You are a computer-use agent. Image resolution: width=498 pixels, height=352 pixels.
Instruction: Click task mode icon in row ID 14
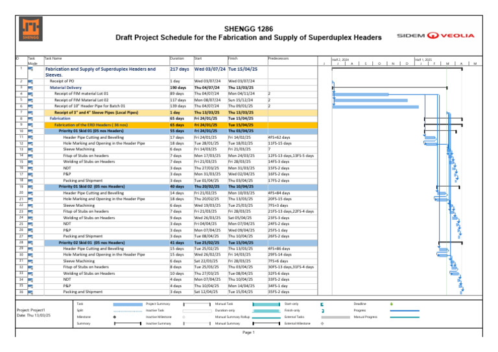click(30, 156)
